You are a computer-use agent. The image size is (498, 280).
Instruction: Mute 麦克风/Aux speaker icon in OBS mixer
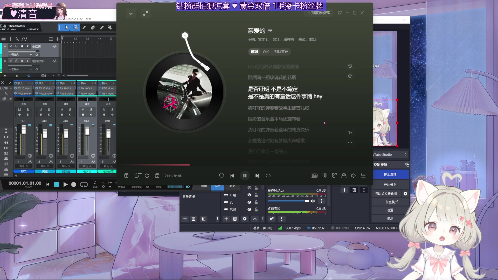tap(313, 201)
